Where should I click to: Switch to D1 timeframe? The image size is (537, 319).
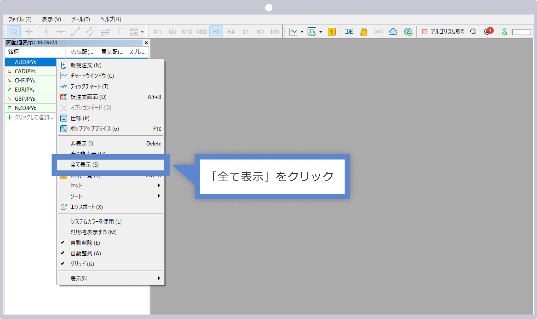(x=246, y=32)
